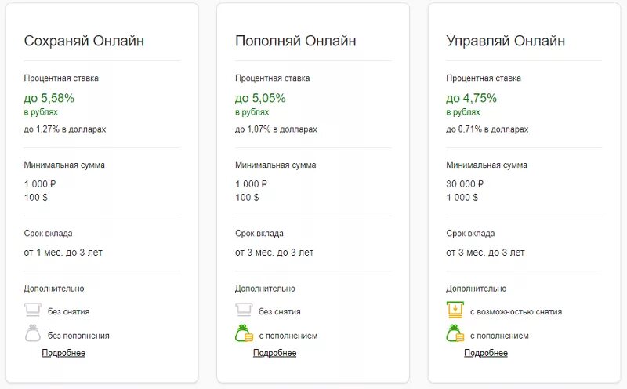Click the до 5,05% rate text
Image resolution: width=627 pixels, height=389 pixels.
(x=260, y=99)
